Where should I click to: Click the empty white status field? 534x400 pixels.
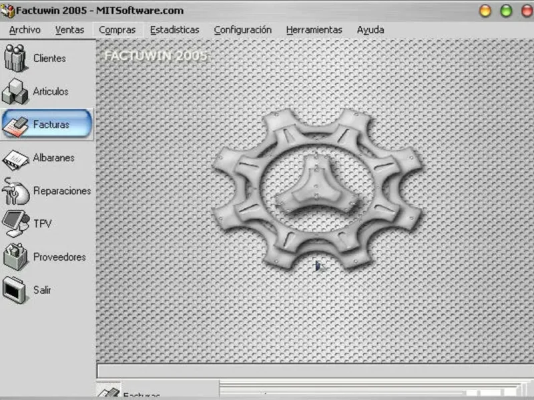315,371
